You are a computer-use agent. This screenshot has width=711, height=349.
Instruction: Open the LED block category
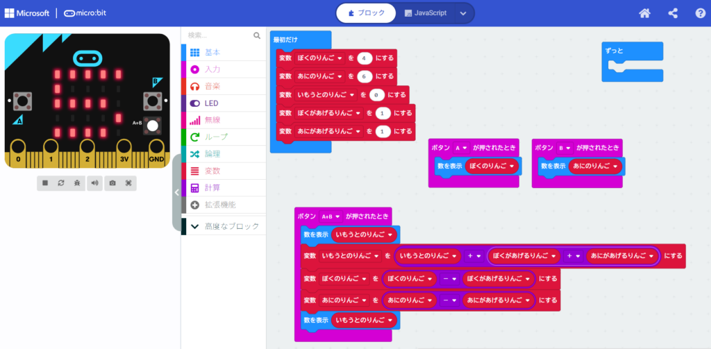click(x=224, y=103)
